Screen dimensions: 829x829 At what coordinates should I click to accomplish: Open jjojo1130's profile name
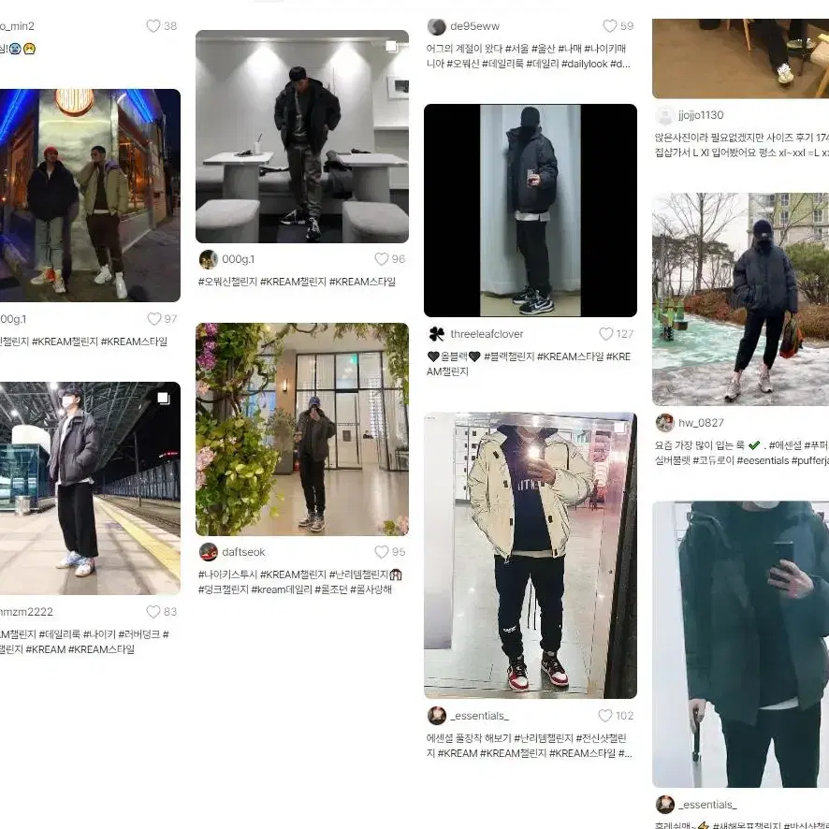click(x=701, y=115)
